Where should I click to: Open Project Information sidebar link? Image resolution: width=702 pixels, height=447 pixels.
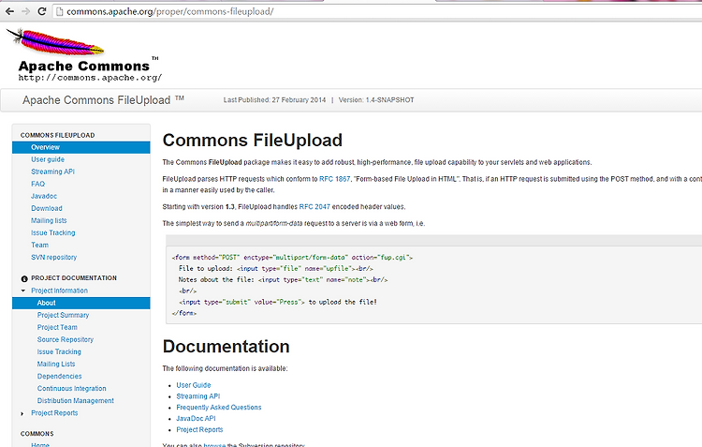click(60, 291)
